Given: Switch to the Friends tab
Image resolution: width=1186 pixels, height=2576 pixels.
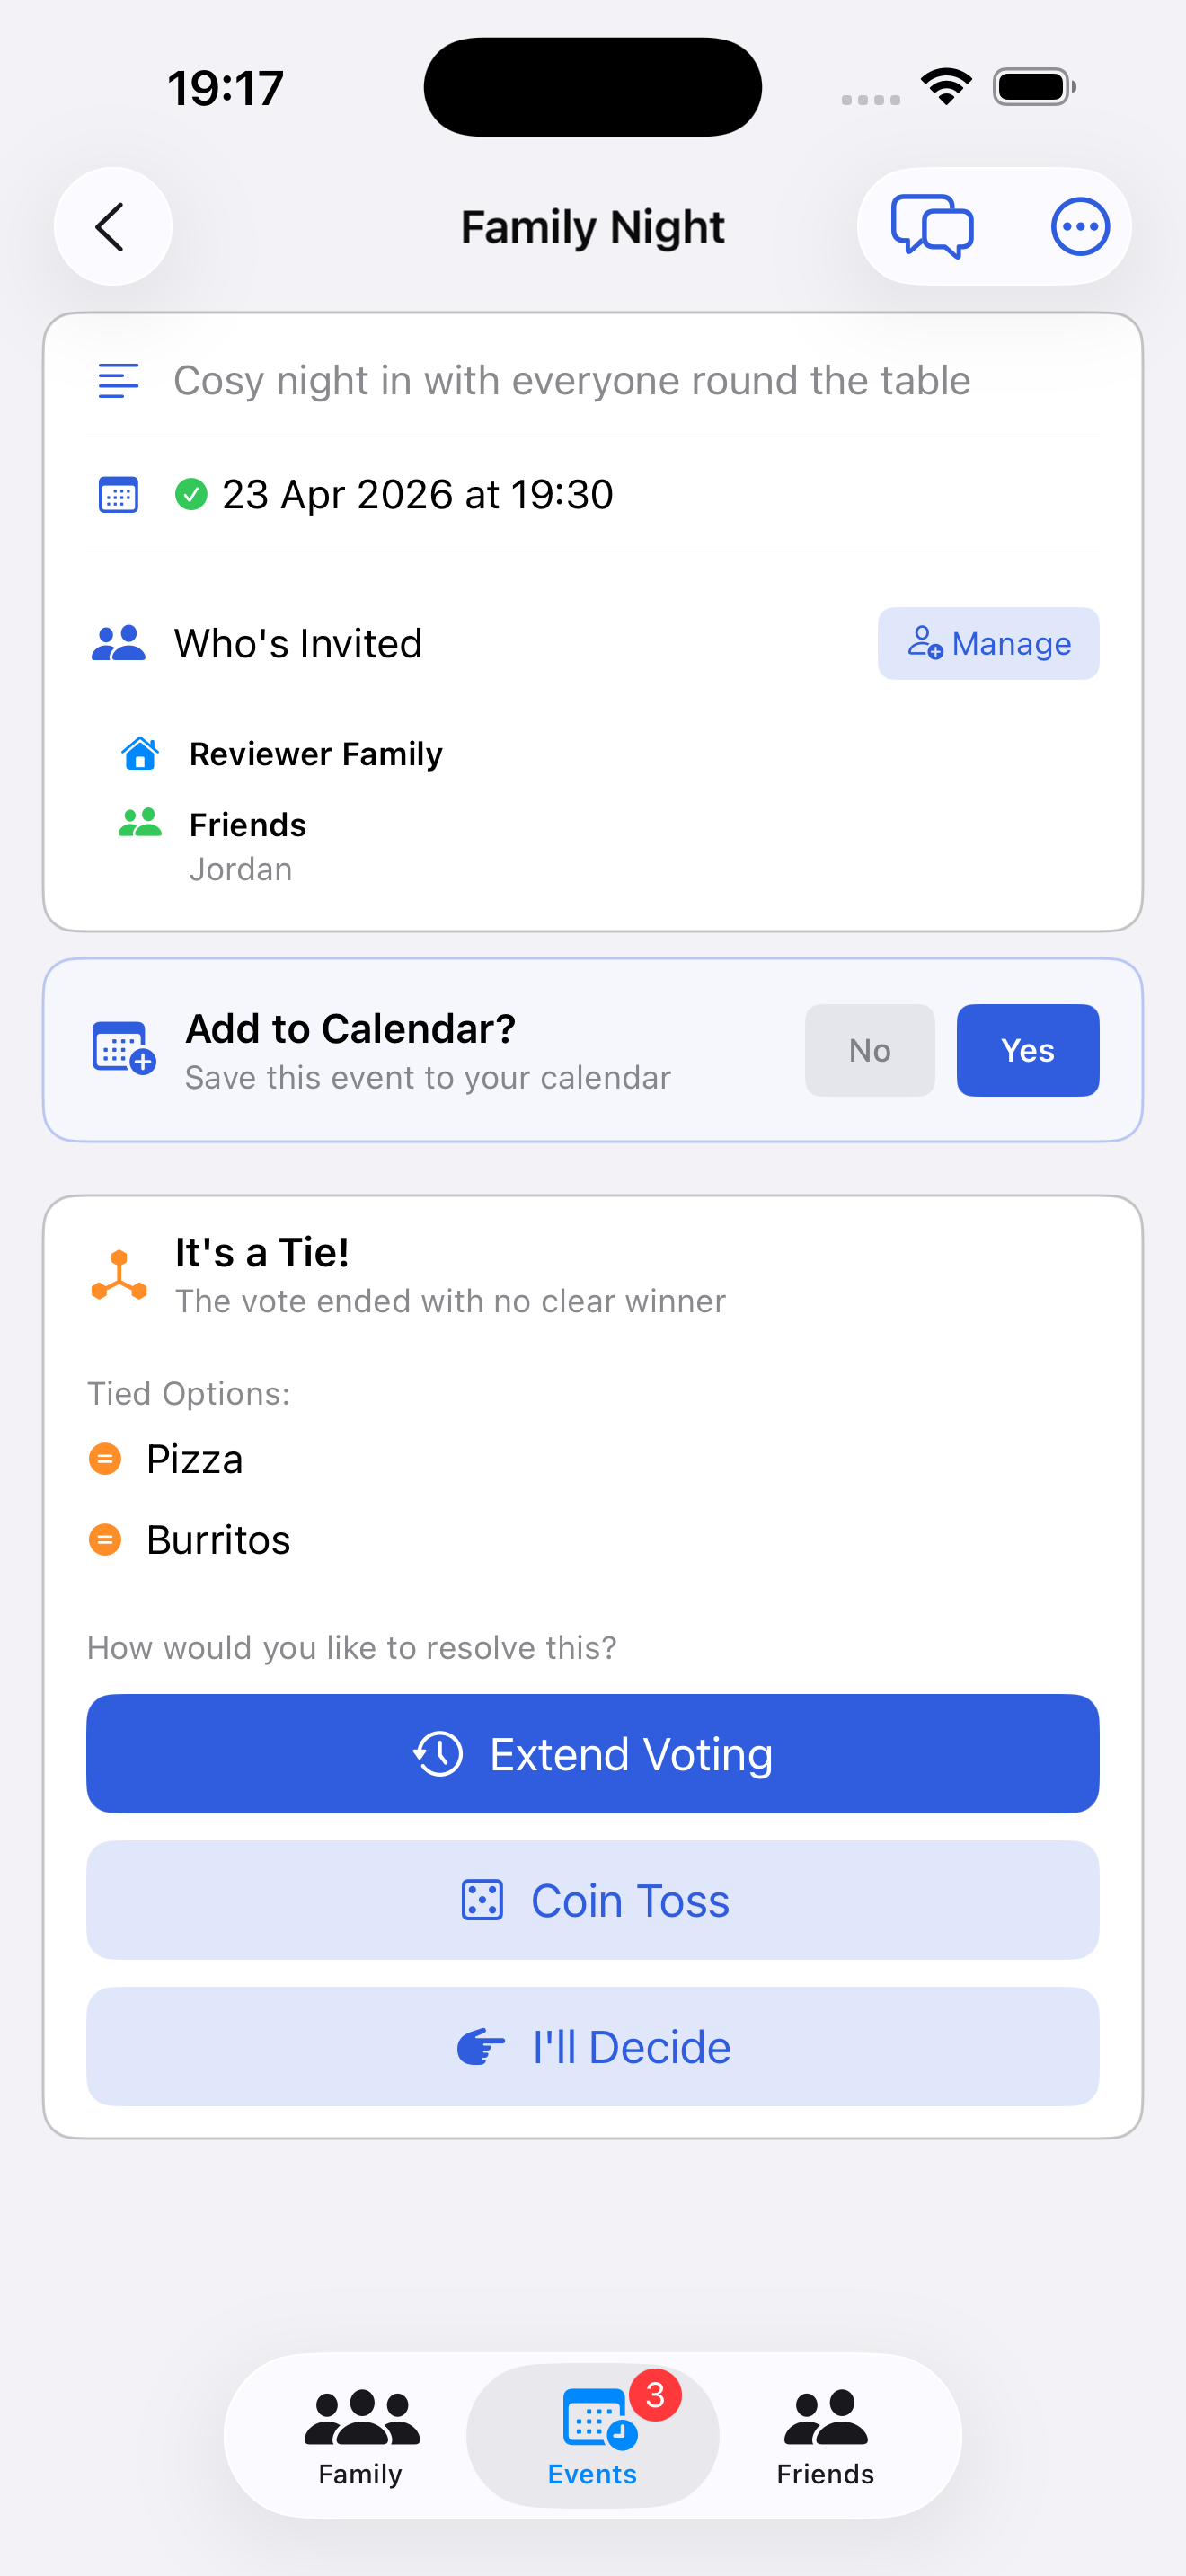Looking at the screenshot, I should 825,2436.
